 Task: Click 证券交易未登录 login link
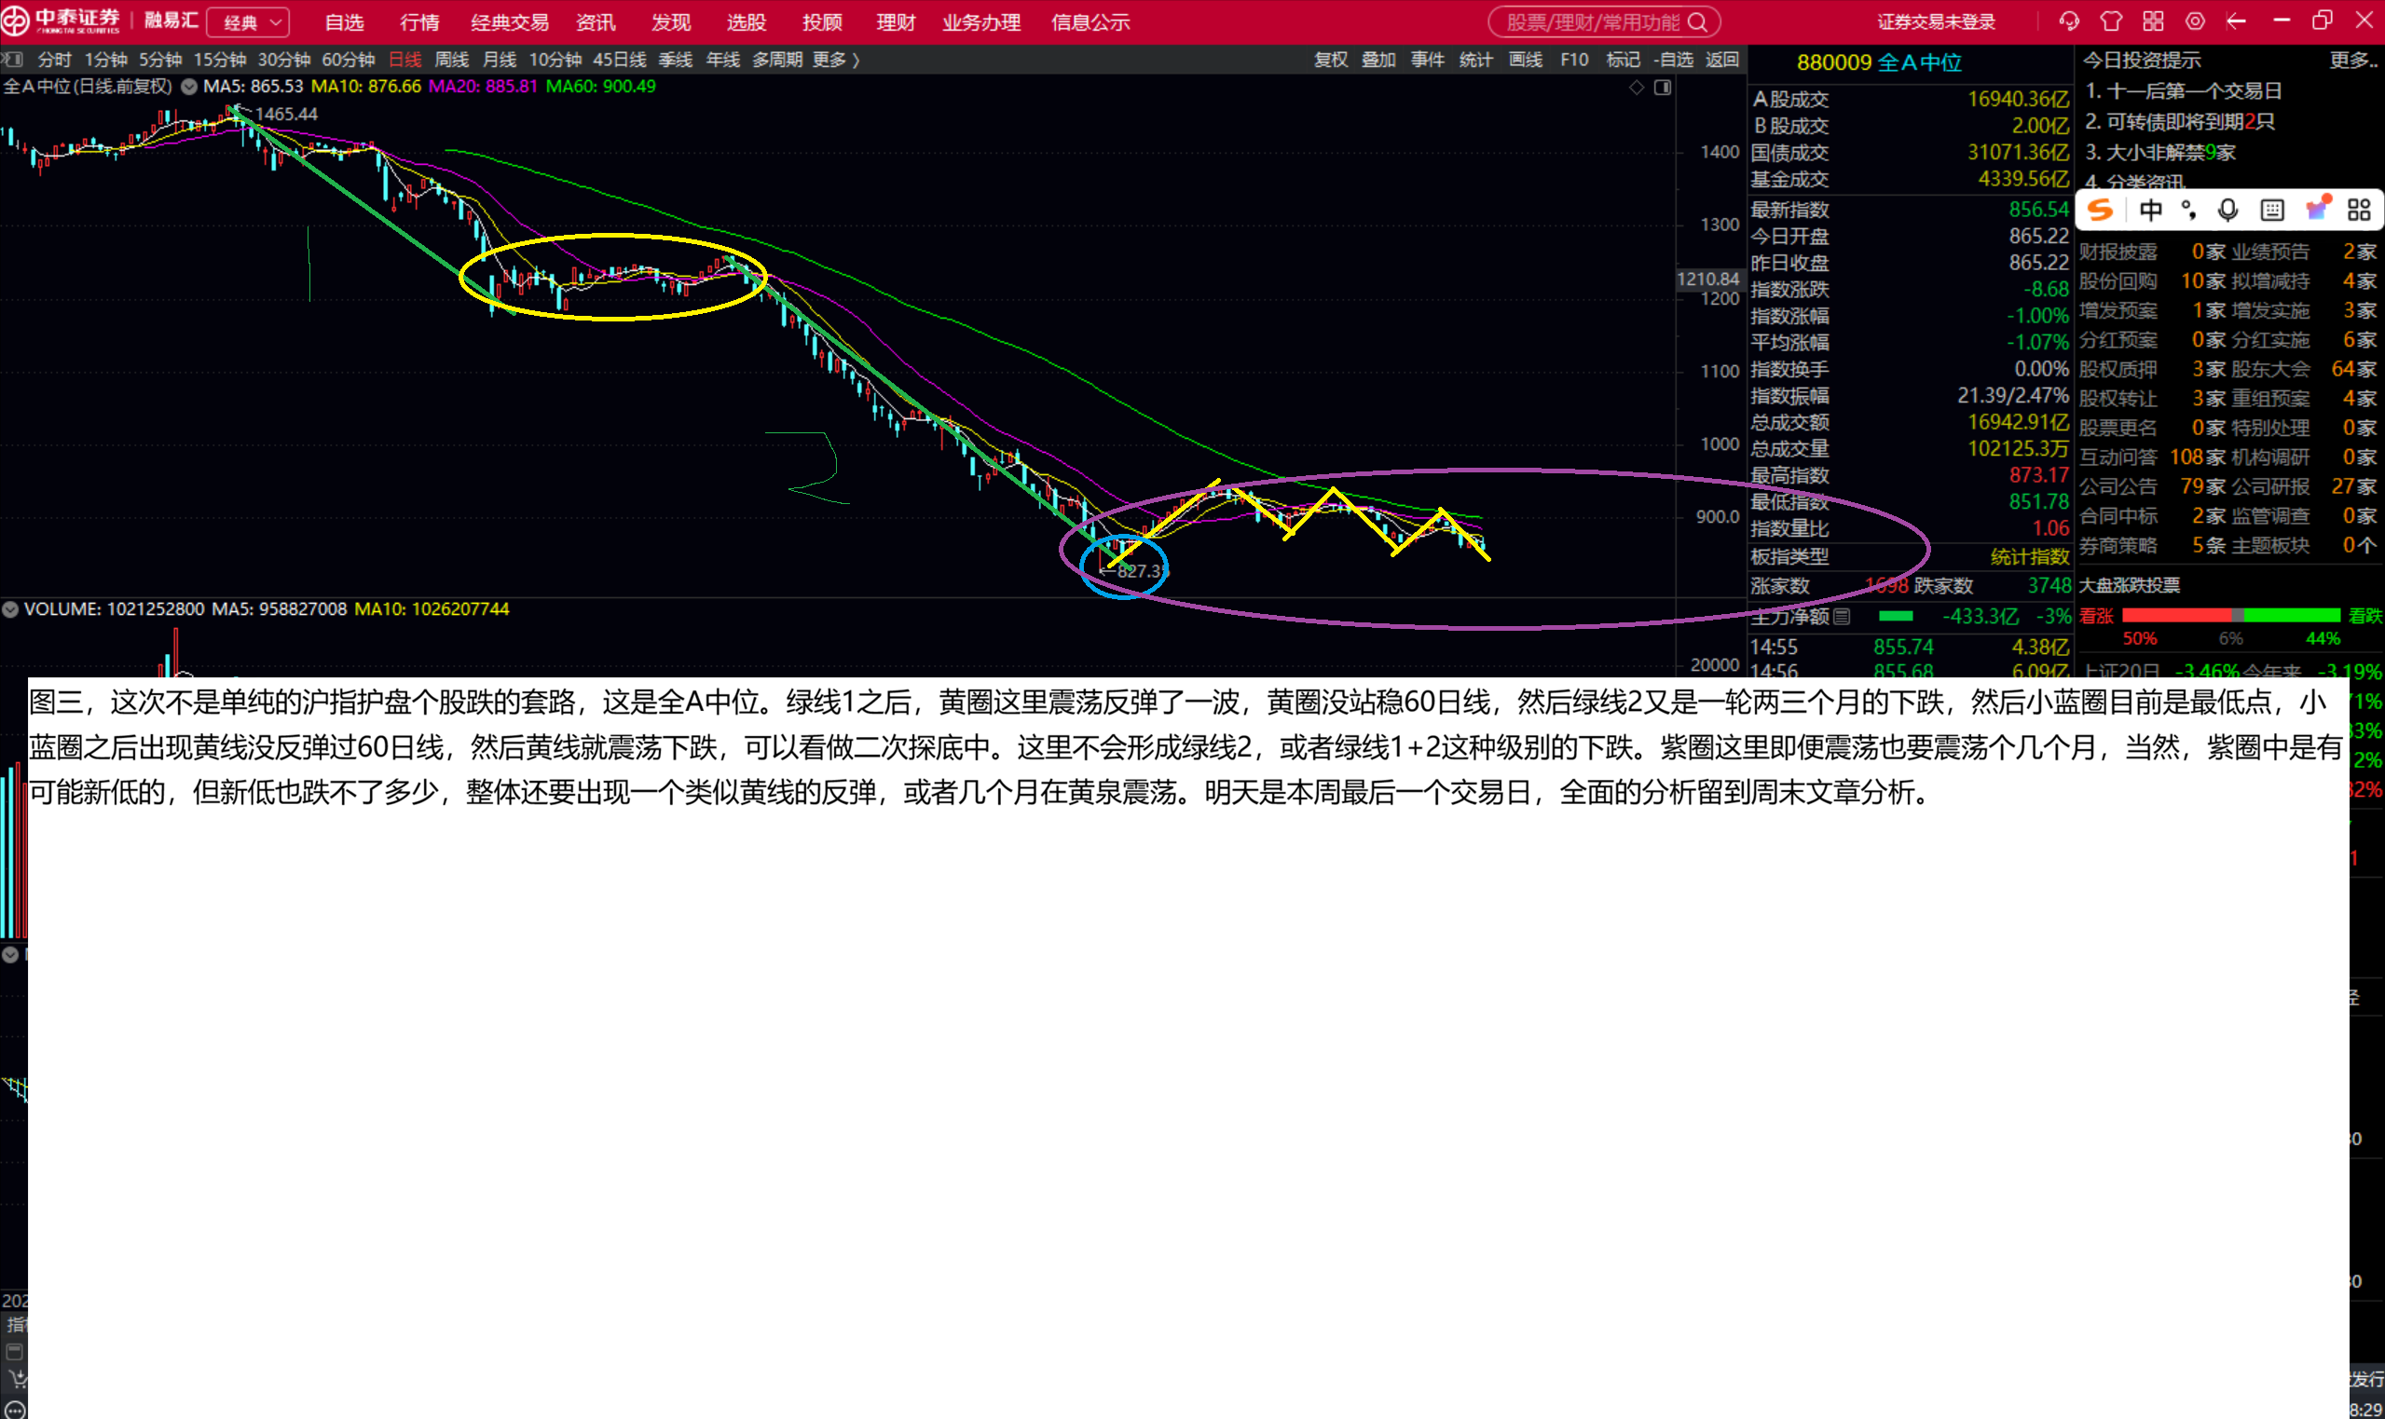pos(1937,22)
